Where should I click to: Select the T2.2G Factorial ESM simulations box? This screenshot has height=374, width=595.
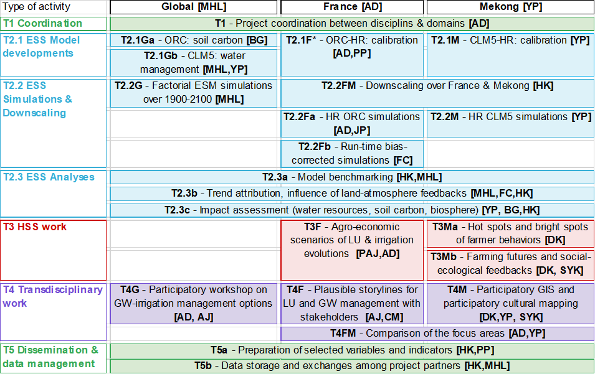tap(193, 92)
